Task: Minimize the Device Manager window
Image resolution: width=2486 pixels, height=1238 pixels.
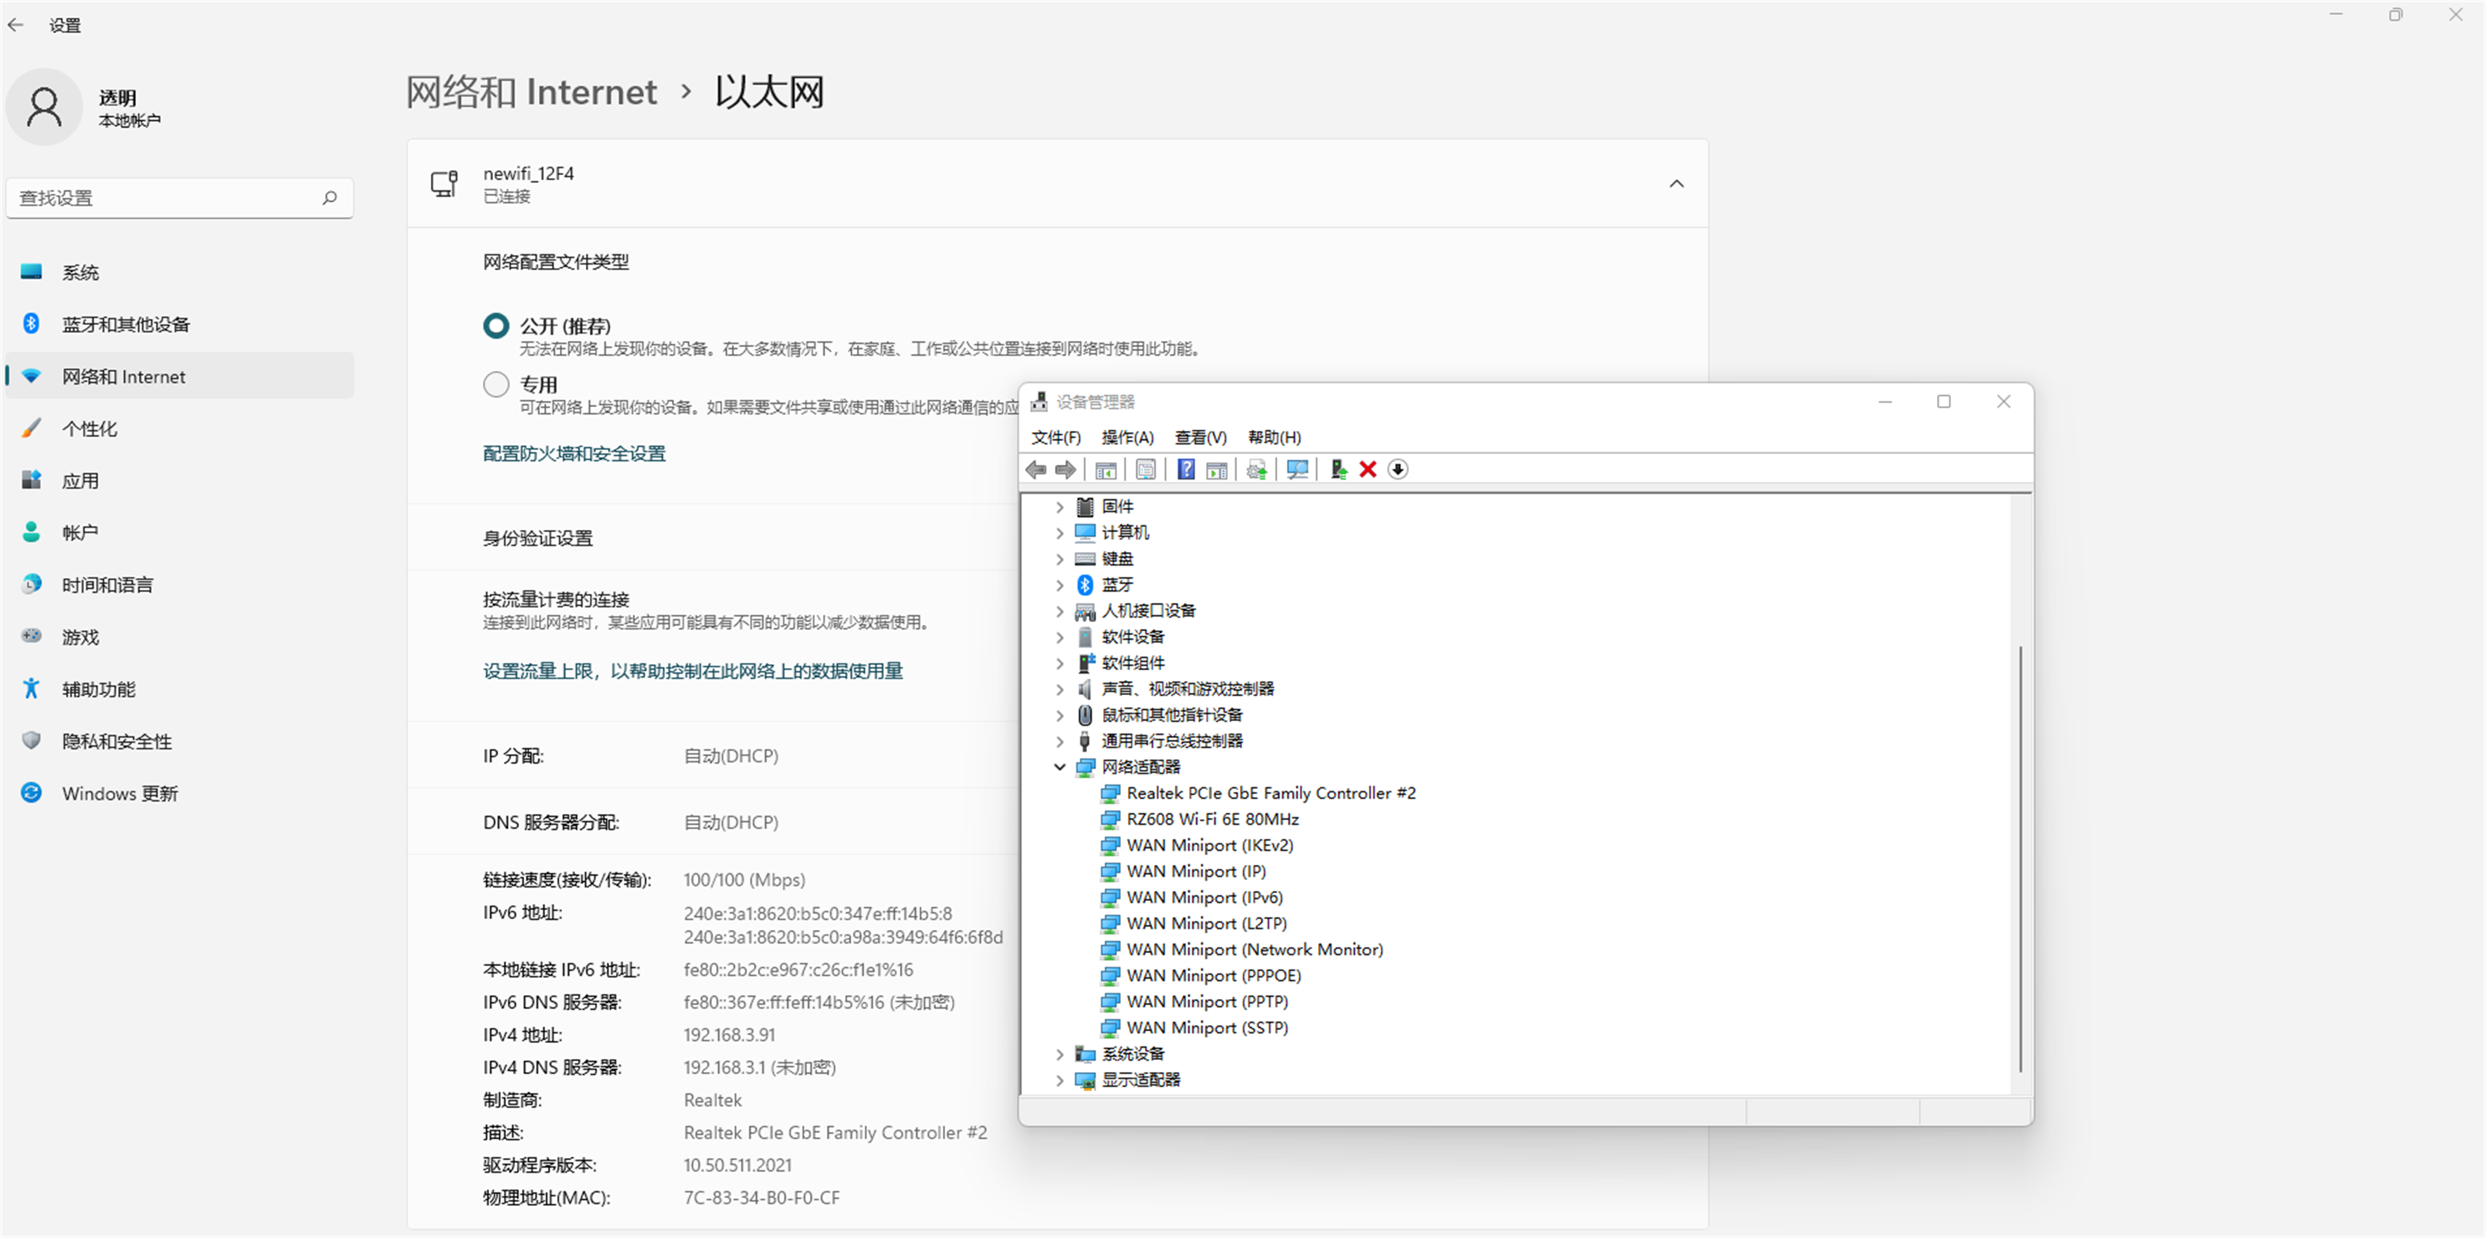Action: [1885, 401]
